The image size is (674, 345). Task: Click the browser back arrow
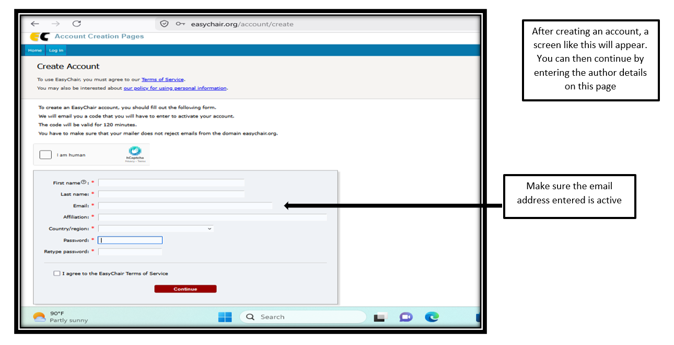click(35, 24)
